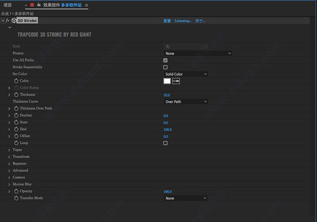Expand the Opacity property
The height and width of the screenshot is (222, 317).
[9, 191]
